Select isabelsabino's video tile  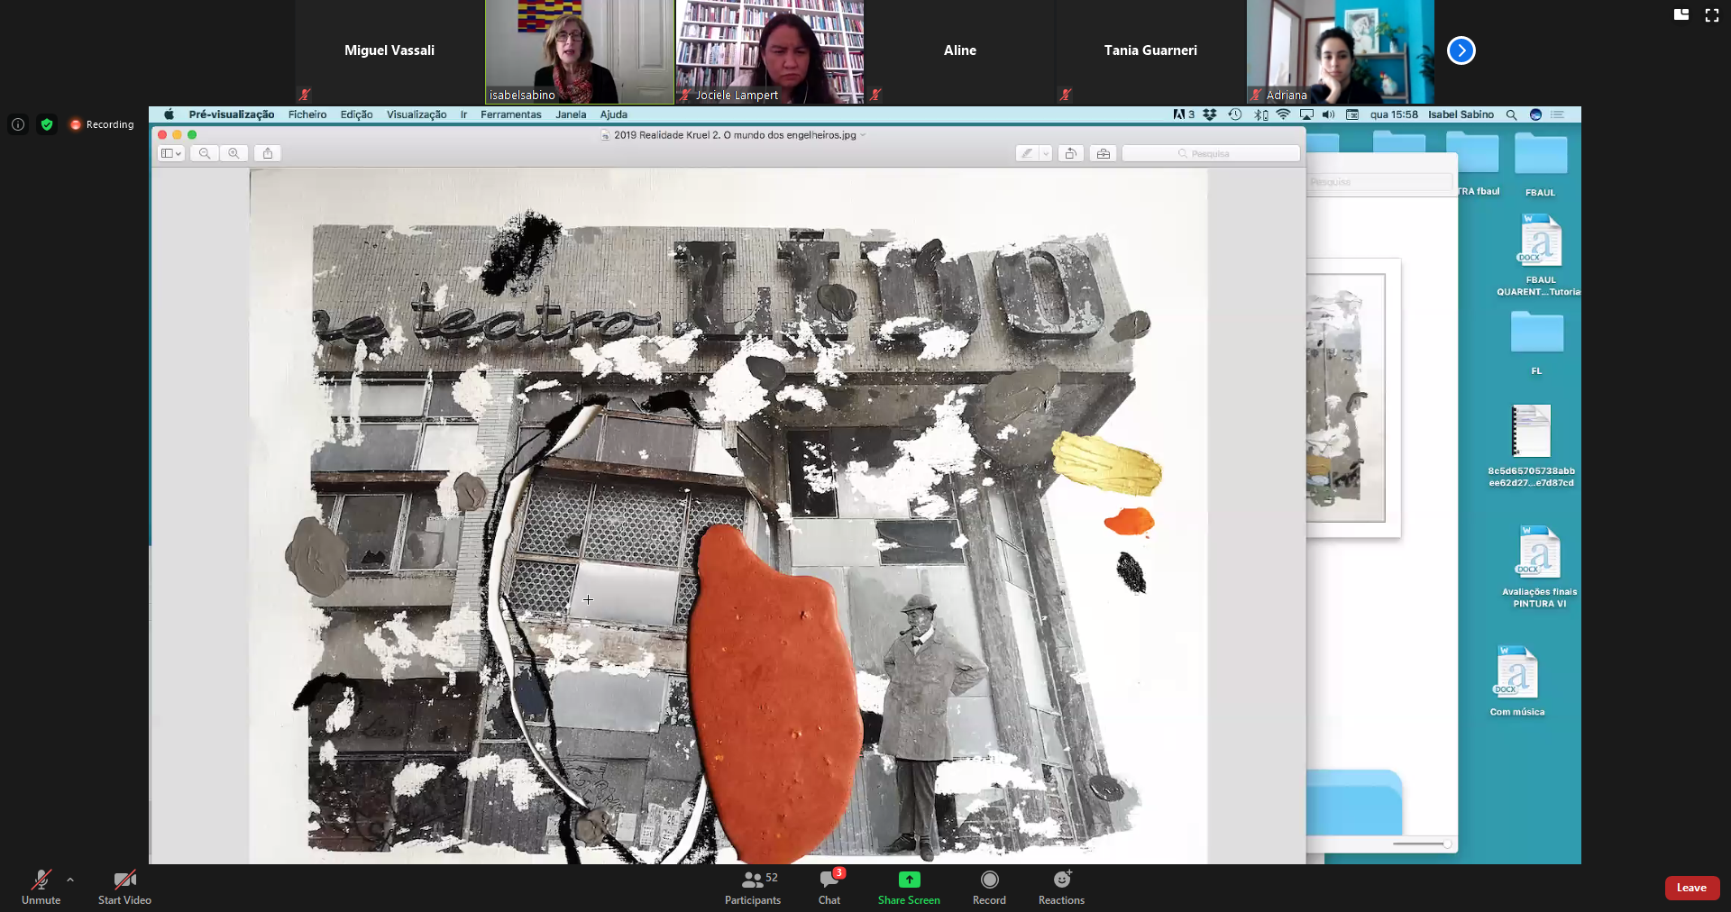click(x=580, y=51)
